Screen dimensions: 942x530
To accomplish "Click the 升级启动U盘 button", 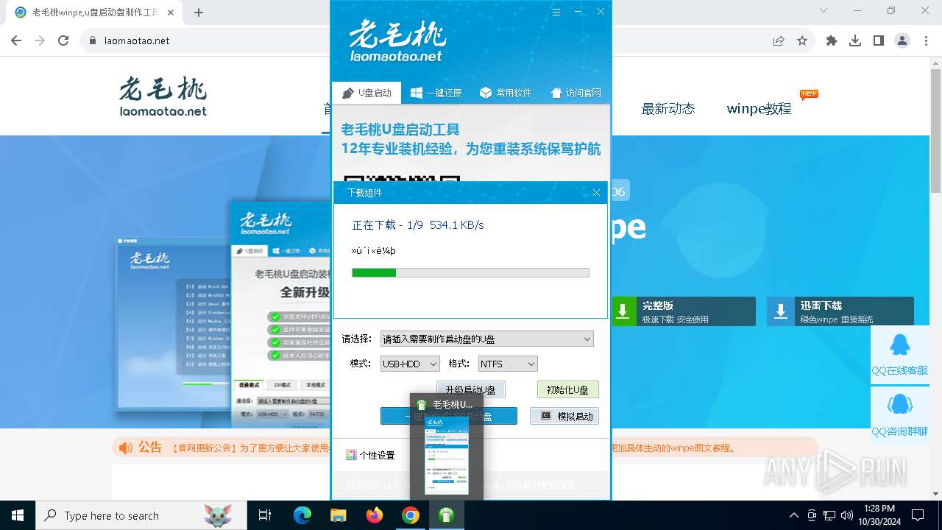I will tap(471, 389).
